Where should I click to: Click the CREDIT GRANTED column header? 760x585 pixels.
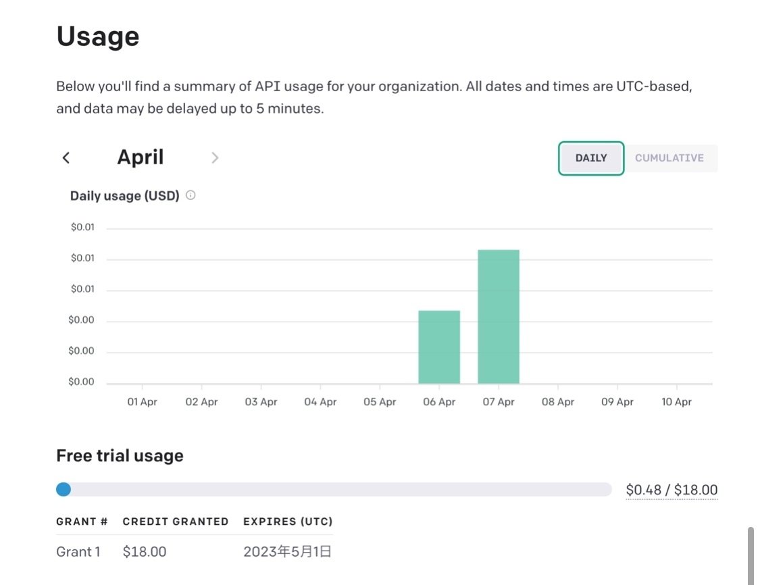[x=176, y=522]
